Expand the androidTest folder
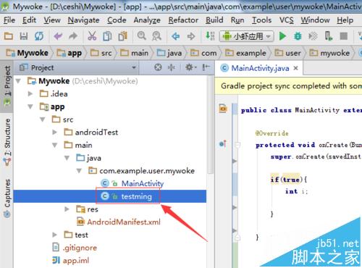The height and width of the screenshot is (268, 362). [x=54, y=132]
